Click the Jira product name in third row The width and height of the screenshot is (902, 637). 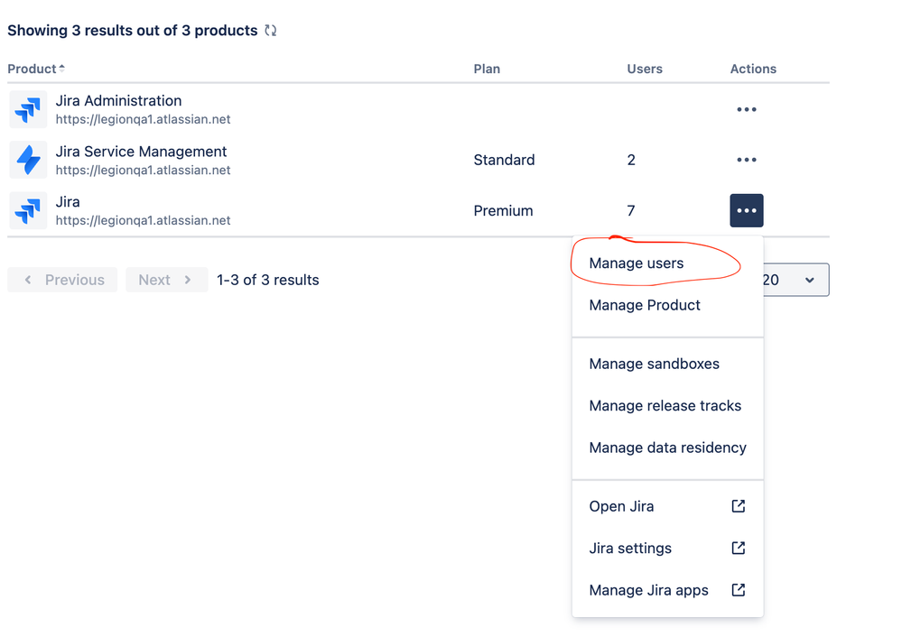[68, 202]
